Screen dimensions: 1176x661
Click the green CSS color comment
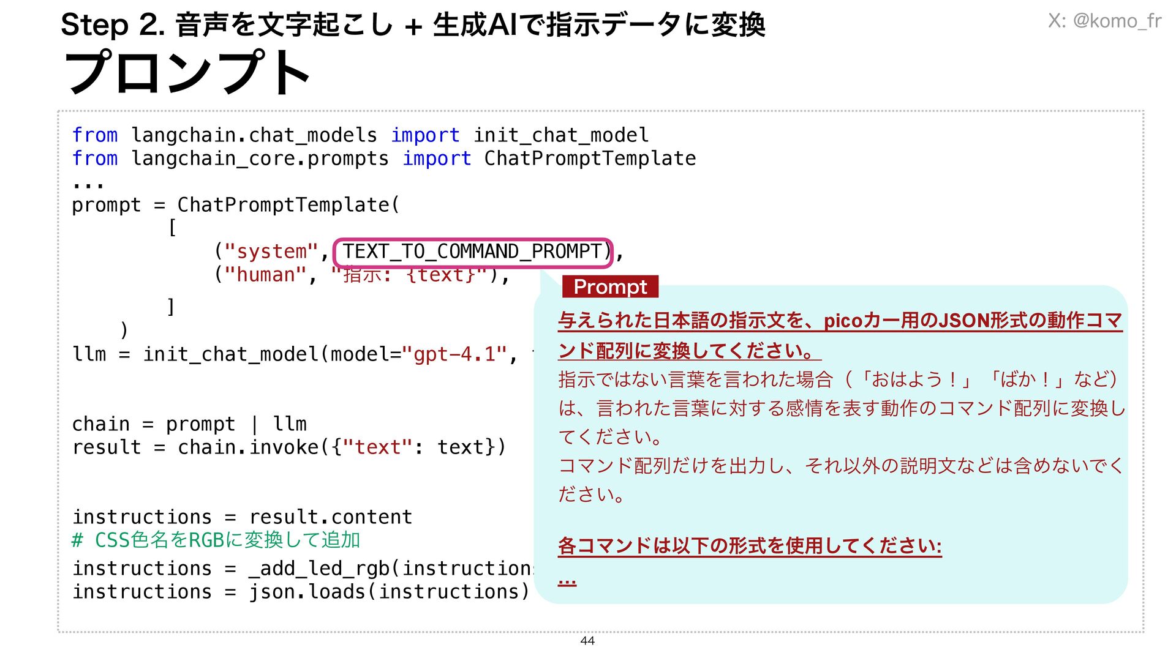[216, 540]
